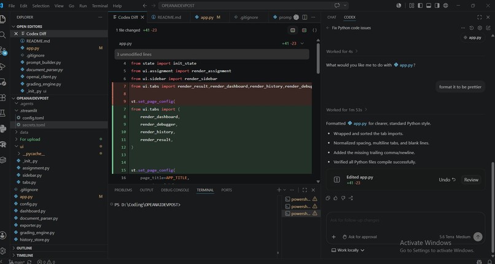Screen dimensions: 495x264
Task: Switch to the README.md editor tab
Action: pyautogui.click(x=169, y=17)
